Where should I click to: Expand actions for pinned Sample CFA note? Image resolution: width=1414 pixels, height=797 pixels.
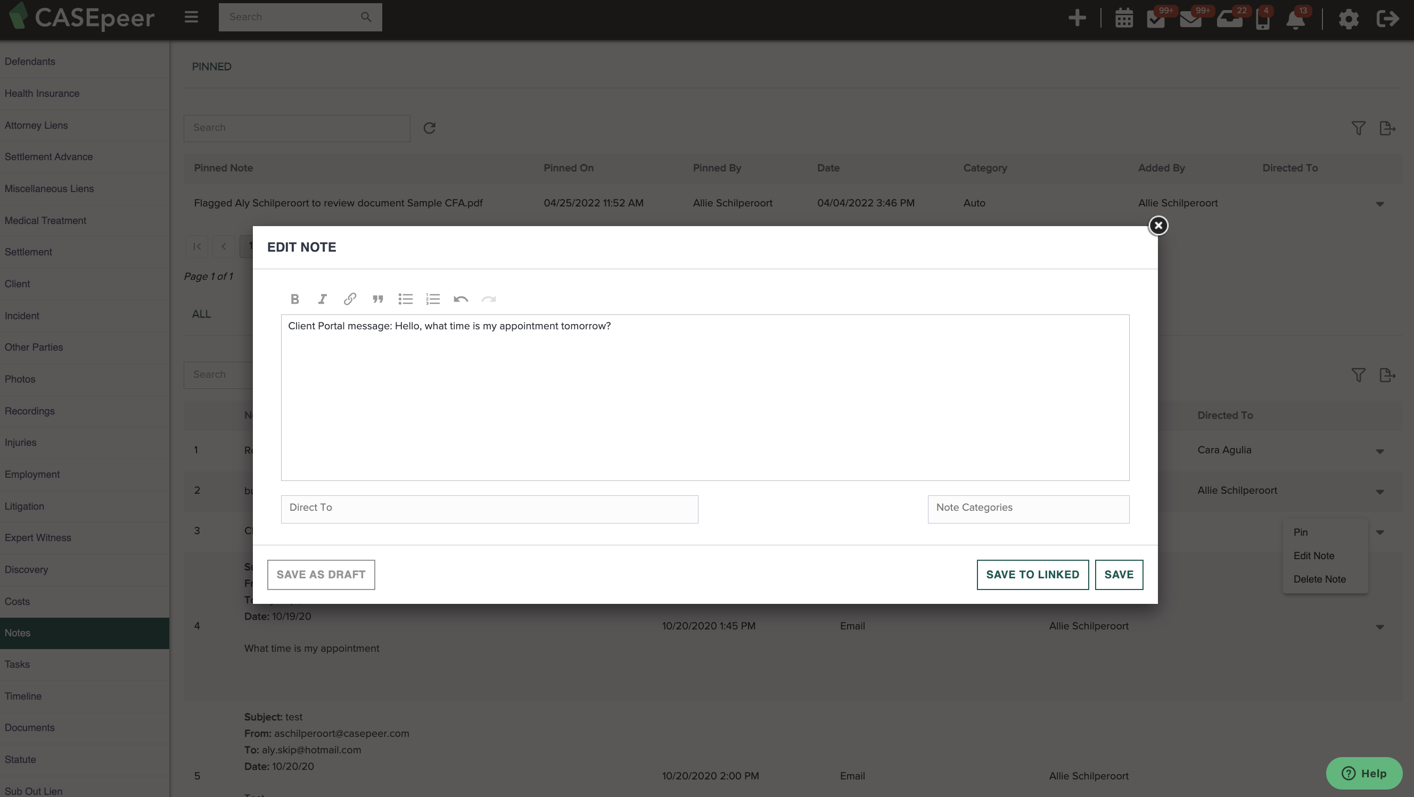pos(1379,204)
